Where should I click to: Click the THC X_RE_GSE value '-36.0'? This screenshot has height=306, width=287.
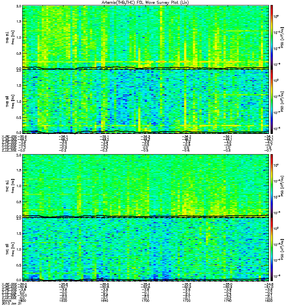point(22,284)
